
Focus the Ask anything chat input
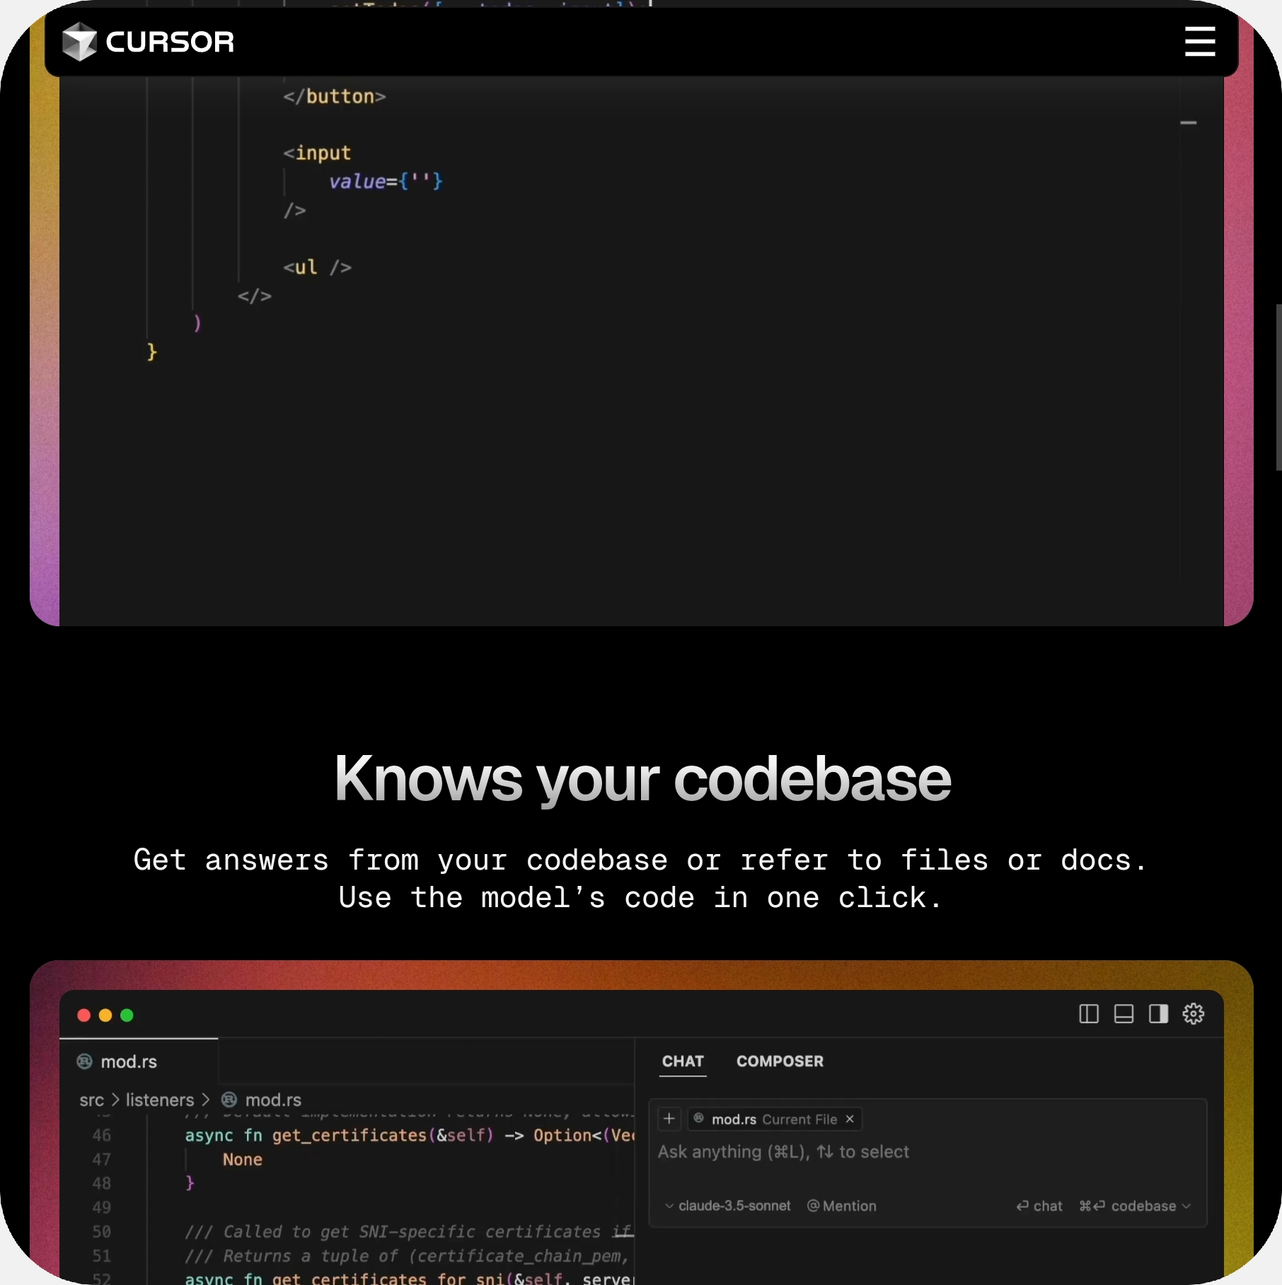[783, 1152]
